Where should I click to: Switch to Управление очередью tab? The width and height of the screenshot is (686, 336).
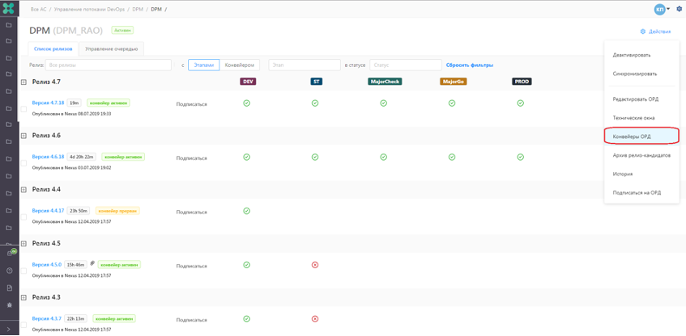(112, 48)
